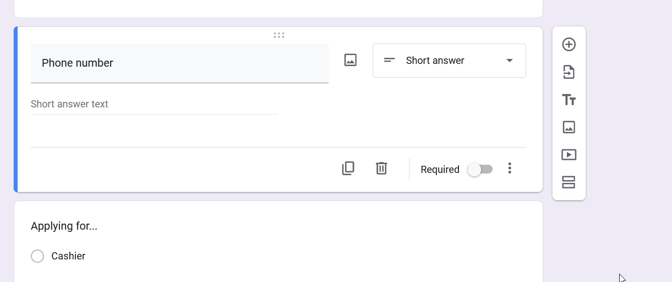Click the Add question plus icon
The image size is (672, 282).
tap(569, 45)
